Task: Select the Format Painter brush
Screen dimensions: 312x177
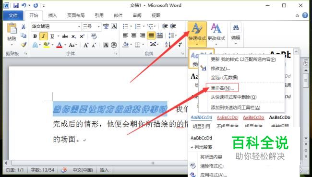Action: [x=24, y=45]
